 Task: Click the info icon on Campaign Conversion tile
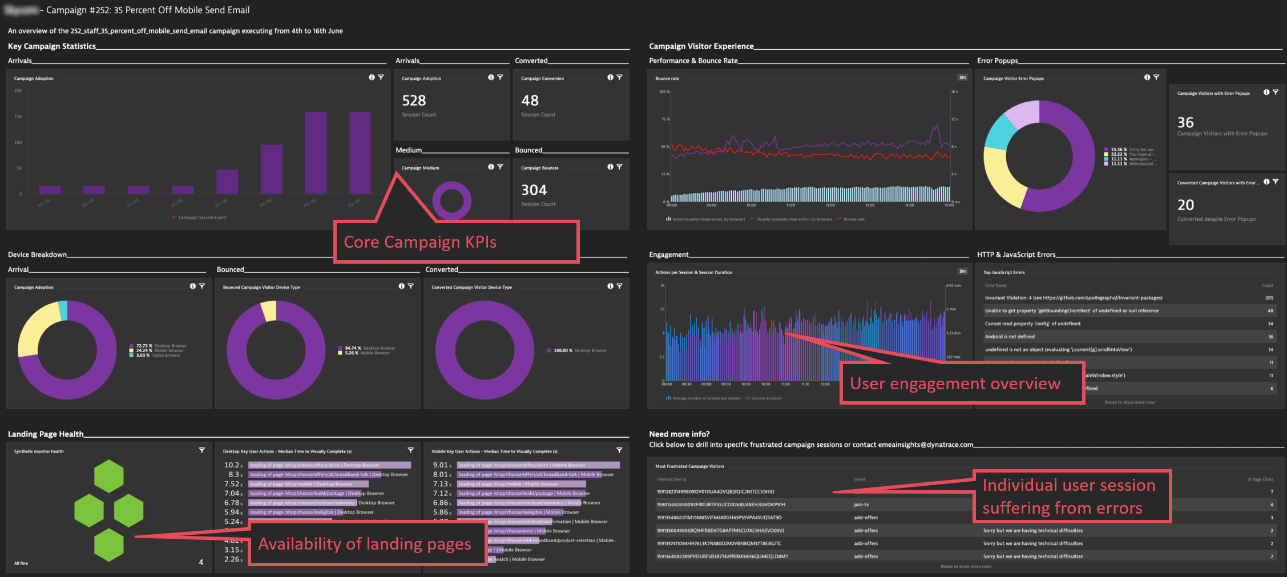(x=610, y=78)
